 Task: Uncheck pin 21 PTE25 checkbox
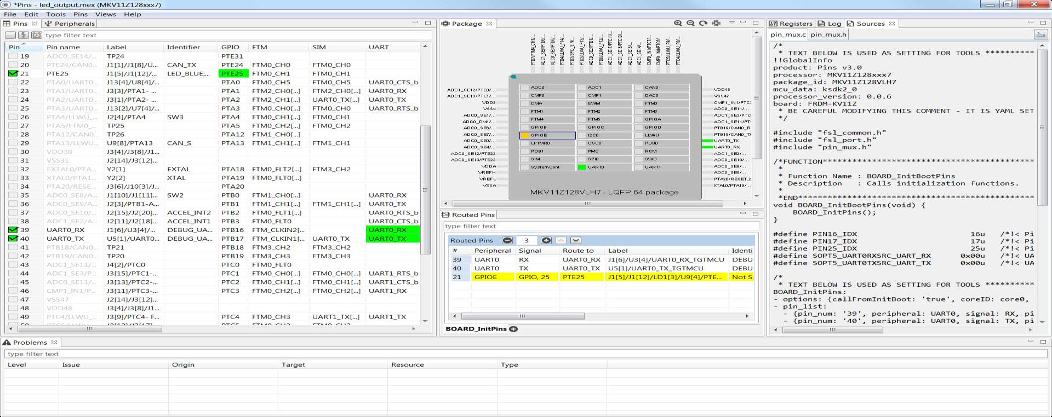(x=13, y=73)
